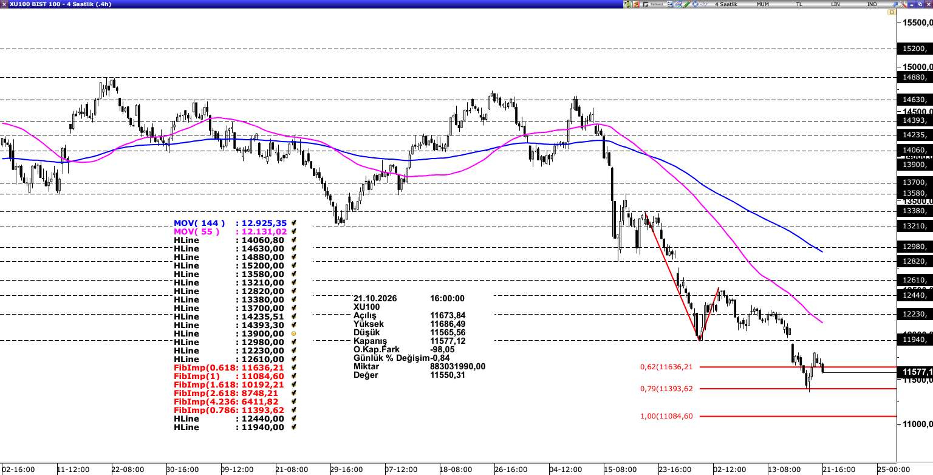This screenshot has width=933, height=475.
Task: Click the blue four-arrow move icon
Action: click(x=695, y=4)
